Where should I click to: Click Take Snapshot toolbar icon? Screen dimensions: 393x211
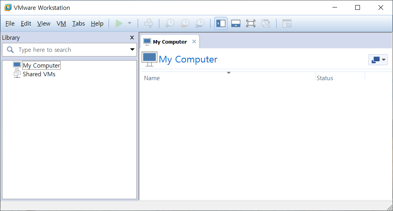170,24
